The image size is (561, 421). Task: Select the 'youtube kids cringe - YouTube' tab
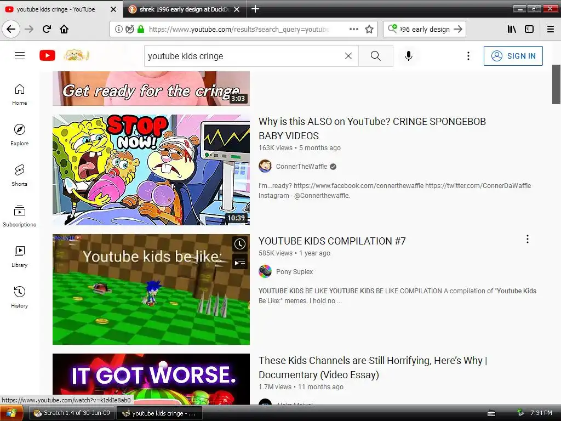point(56,9)
